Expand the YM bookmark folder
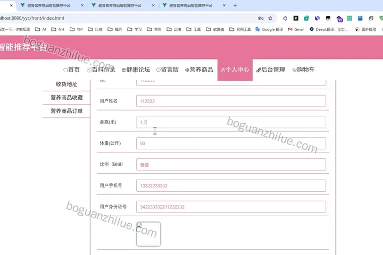Screen dimensions: 383x255 point(76,29)
